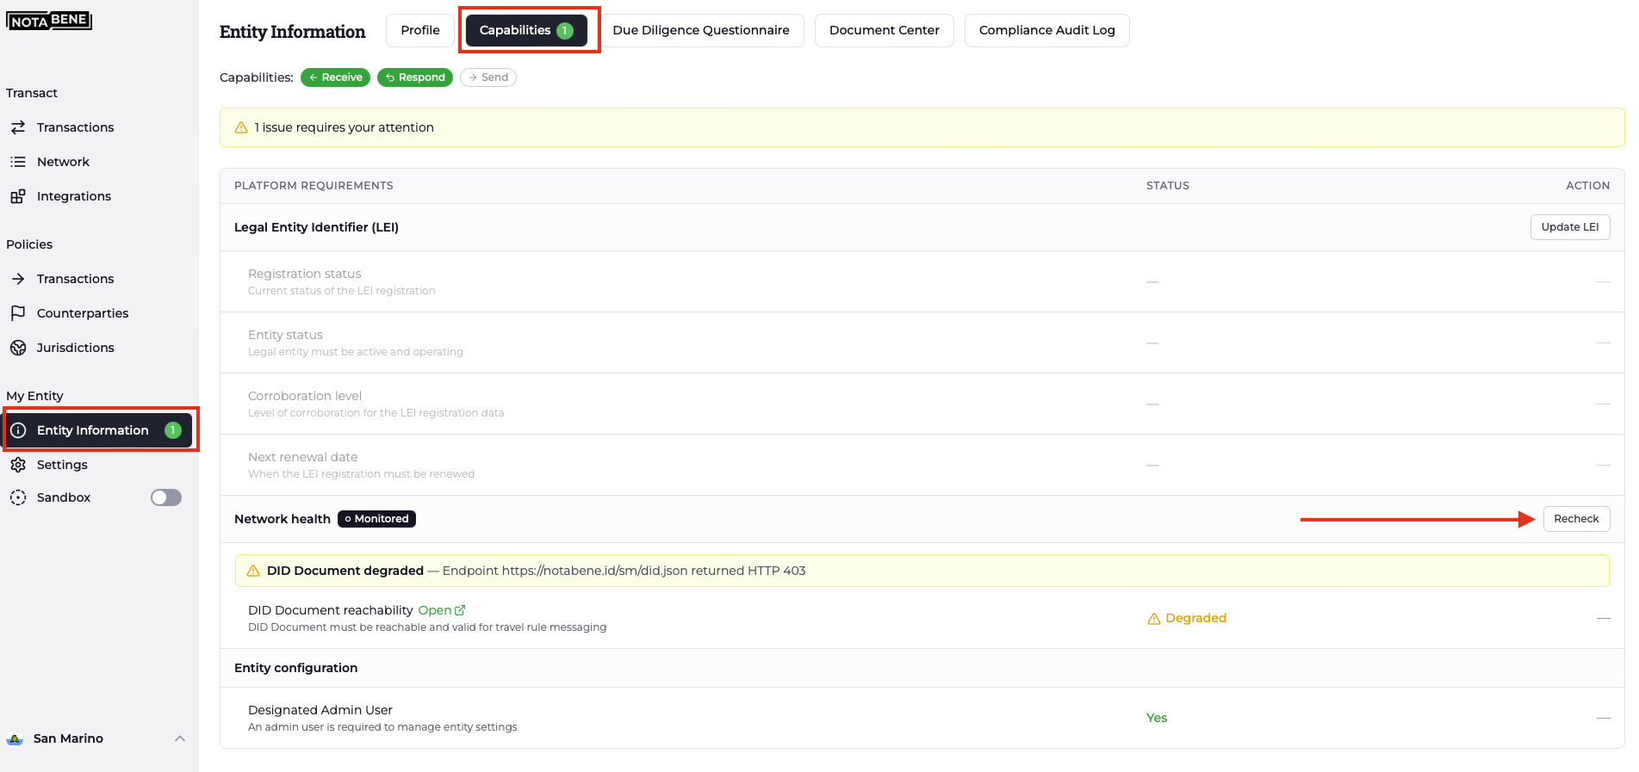
Task: Toggle the Sandbox switch
Action: (166, 497)
